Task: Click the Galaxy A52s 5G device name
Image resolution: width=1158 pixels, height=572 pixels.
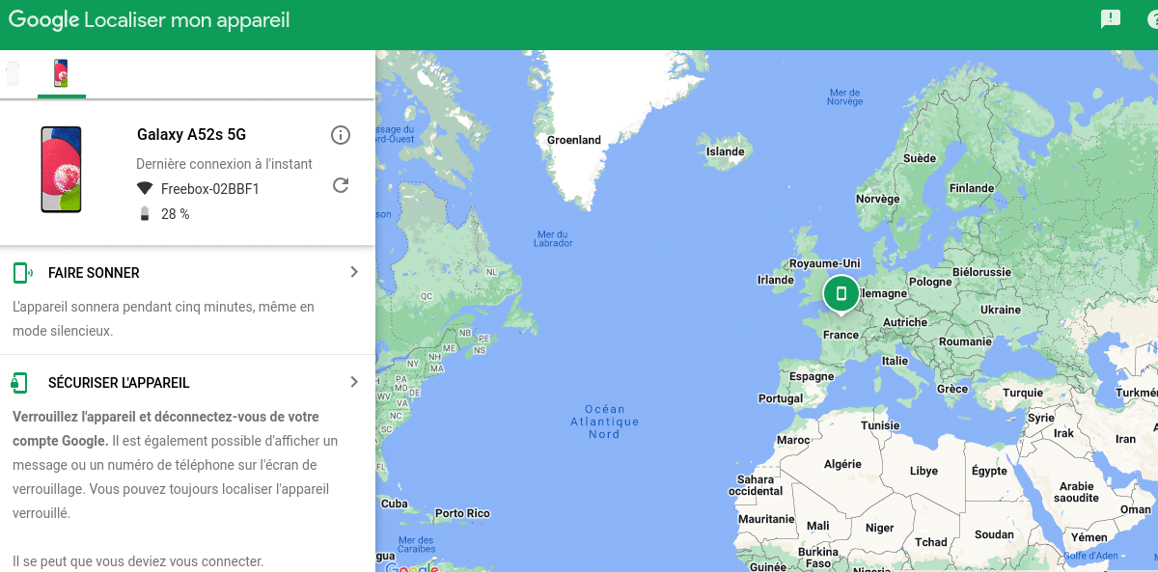Action: point(191,135)
